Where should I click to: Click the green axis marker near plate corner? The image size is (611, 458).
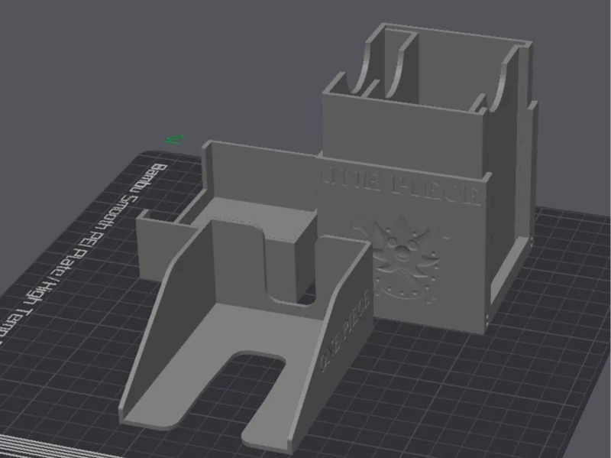174,139
